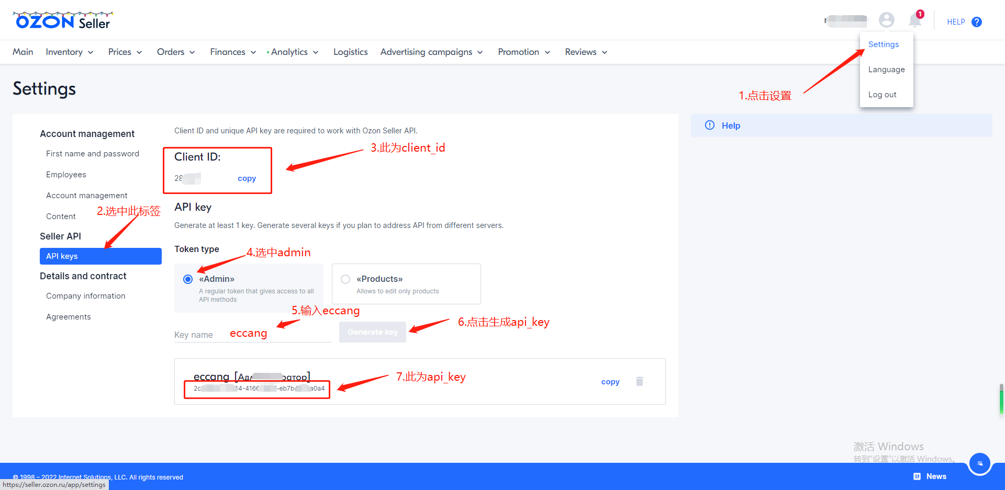Click the OZON Seller logo
This screenshot has width=1005, height=490.
click(63, 21)
